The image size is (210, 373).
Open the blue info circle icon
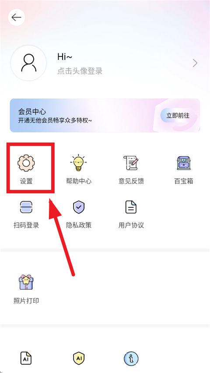(131, 359)
